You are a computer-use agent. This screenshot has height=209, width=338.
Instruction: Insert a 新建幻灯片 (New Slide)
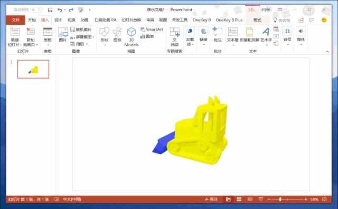[15, 37]
